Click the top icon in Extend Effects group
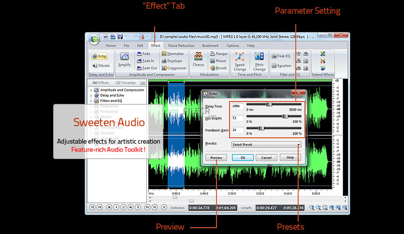The width and height of the screenshot is (404, 234). (323, 54)
